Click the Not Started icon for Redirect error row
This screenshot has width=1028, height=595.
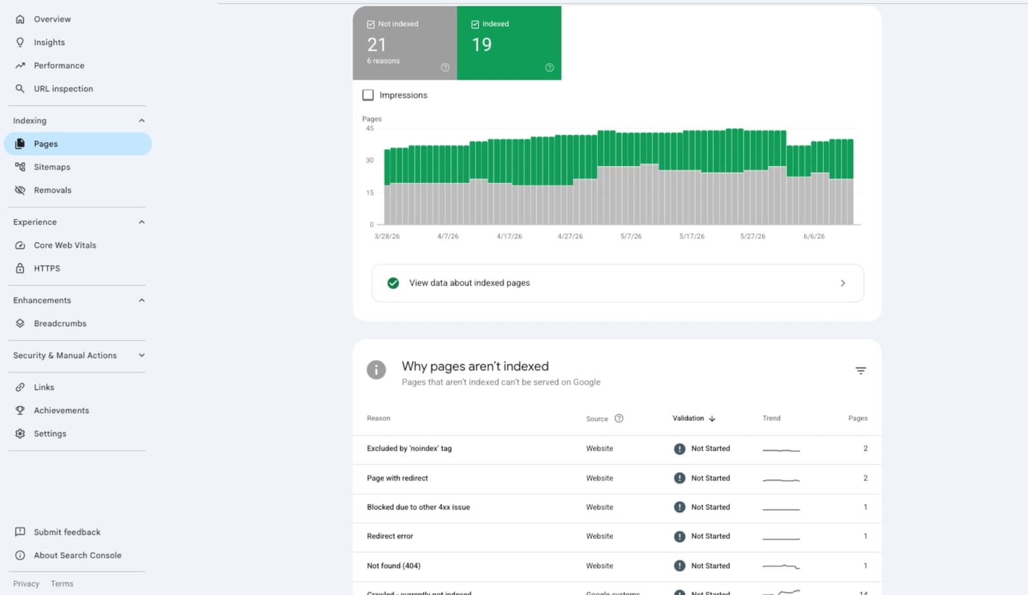point(680,537)
